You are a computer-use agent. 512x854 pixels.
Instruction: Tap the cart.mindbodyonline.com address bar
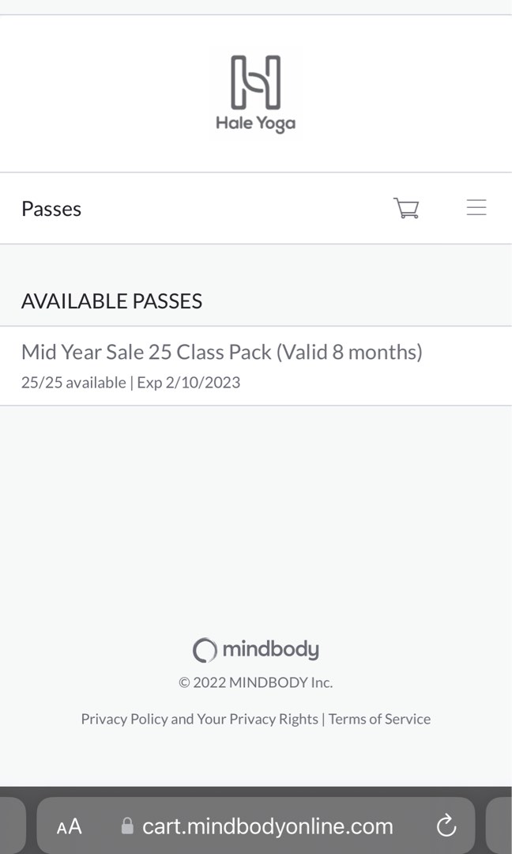(267, 825)
